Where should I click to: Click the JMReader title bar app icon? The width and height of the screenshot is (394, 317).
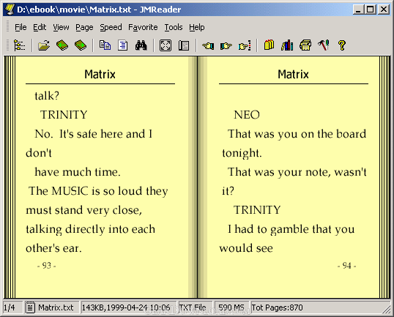click(10, 10)
